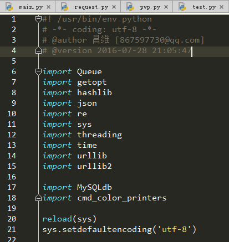Click the module name 'Queue'
This screenshot has height=242, width=229.
coord(89,72)
